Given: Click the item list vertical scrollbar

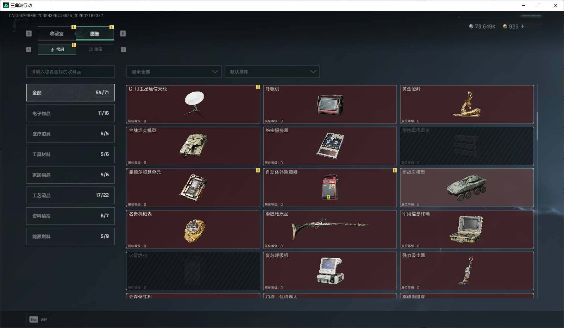Looking at the screenshot, I should pos(537,126).
